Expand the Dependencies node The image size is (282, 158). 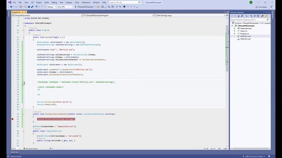[234, 29]
